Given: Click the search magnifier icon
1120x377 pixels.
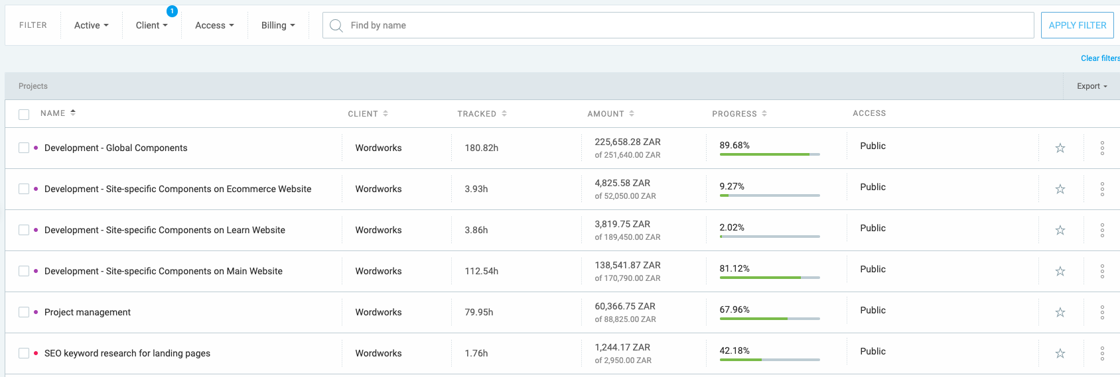Looking at the screenshot, I should [336, 25].
